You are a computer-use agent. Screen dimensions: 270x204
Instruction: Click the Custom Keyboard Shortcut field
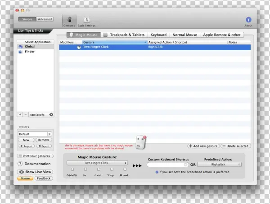click(167, 165)
